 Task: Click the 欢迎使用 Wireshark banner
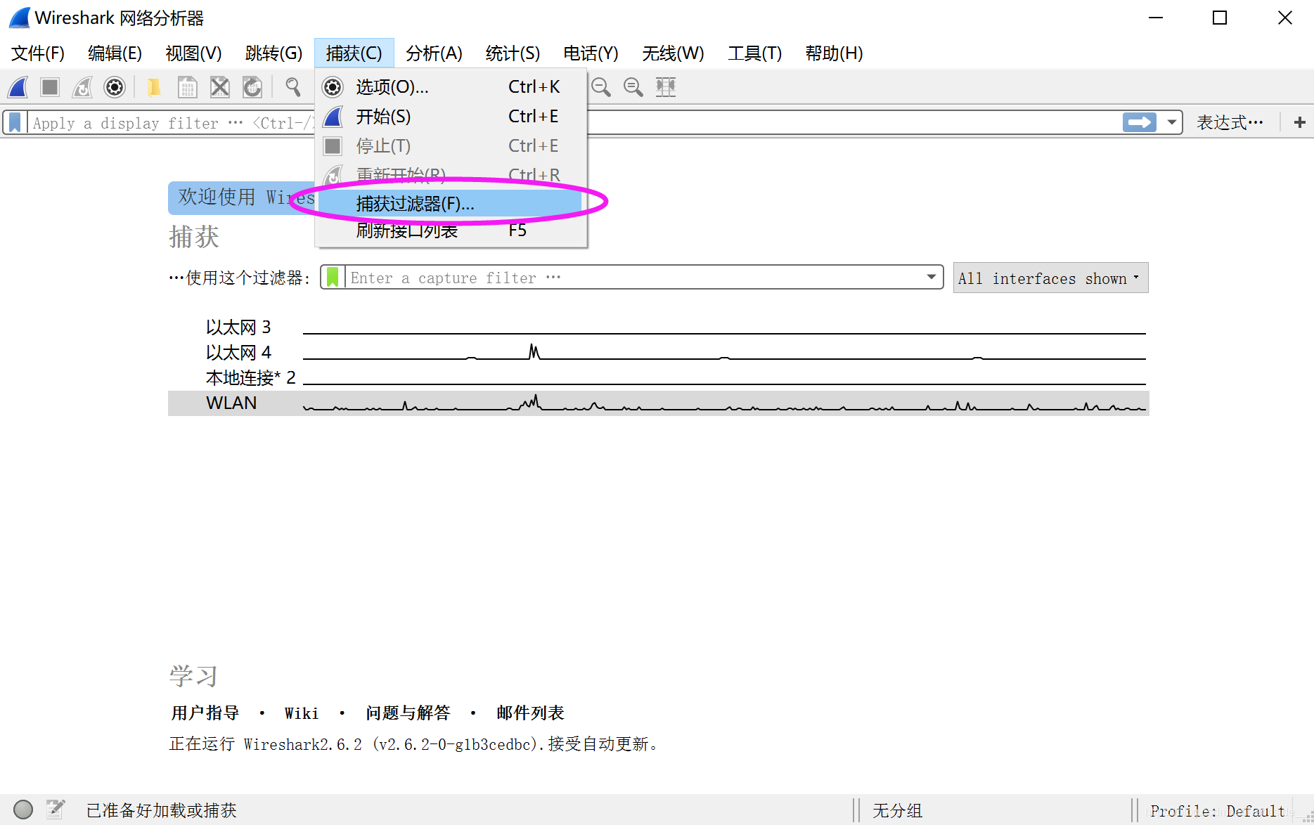tap(242, 197)
